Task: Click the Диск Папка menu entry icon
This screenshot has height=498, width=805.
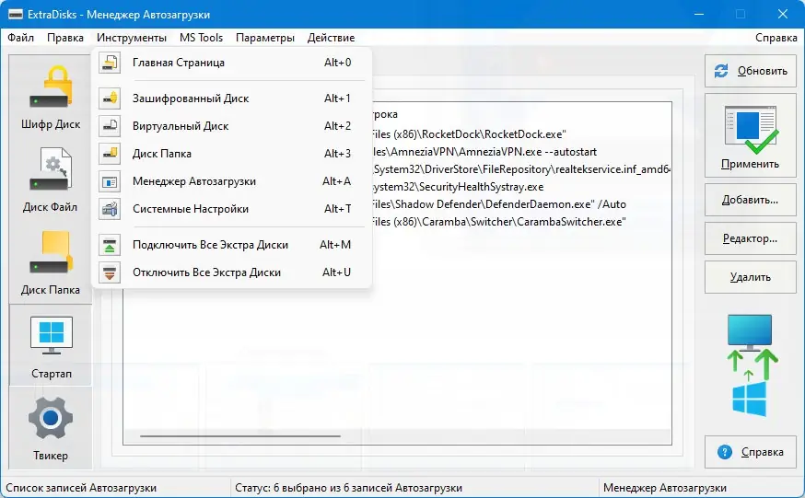Action: pos(110,154)
